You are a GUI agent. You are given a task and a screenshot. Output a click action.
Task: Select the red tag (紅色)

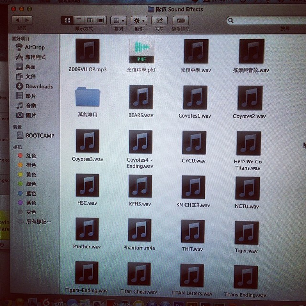coord(31,156)
